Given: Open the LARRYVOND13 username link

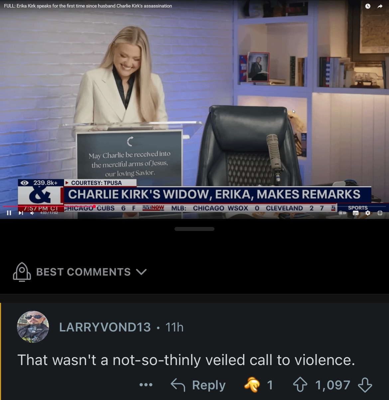Looking at the screenshot, I should 105,327.
